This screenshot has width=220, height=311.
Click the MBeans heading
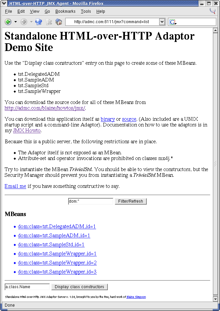(15, 214)
